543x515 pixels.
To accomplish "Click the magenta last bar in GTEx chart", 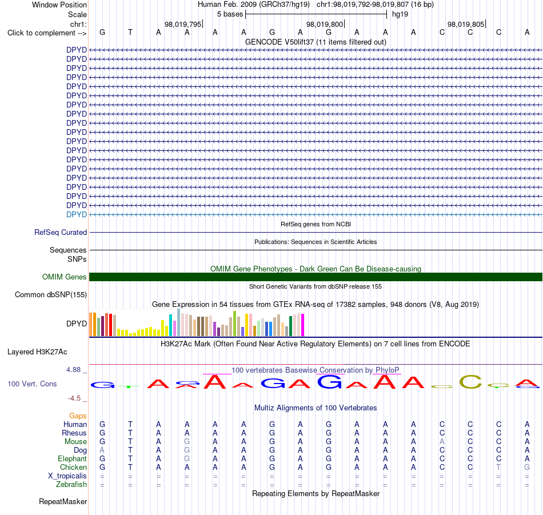I will (x=303, y=325).
